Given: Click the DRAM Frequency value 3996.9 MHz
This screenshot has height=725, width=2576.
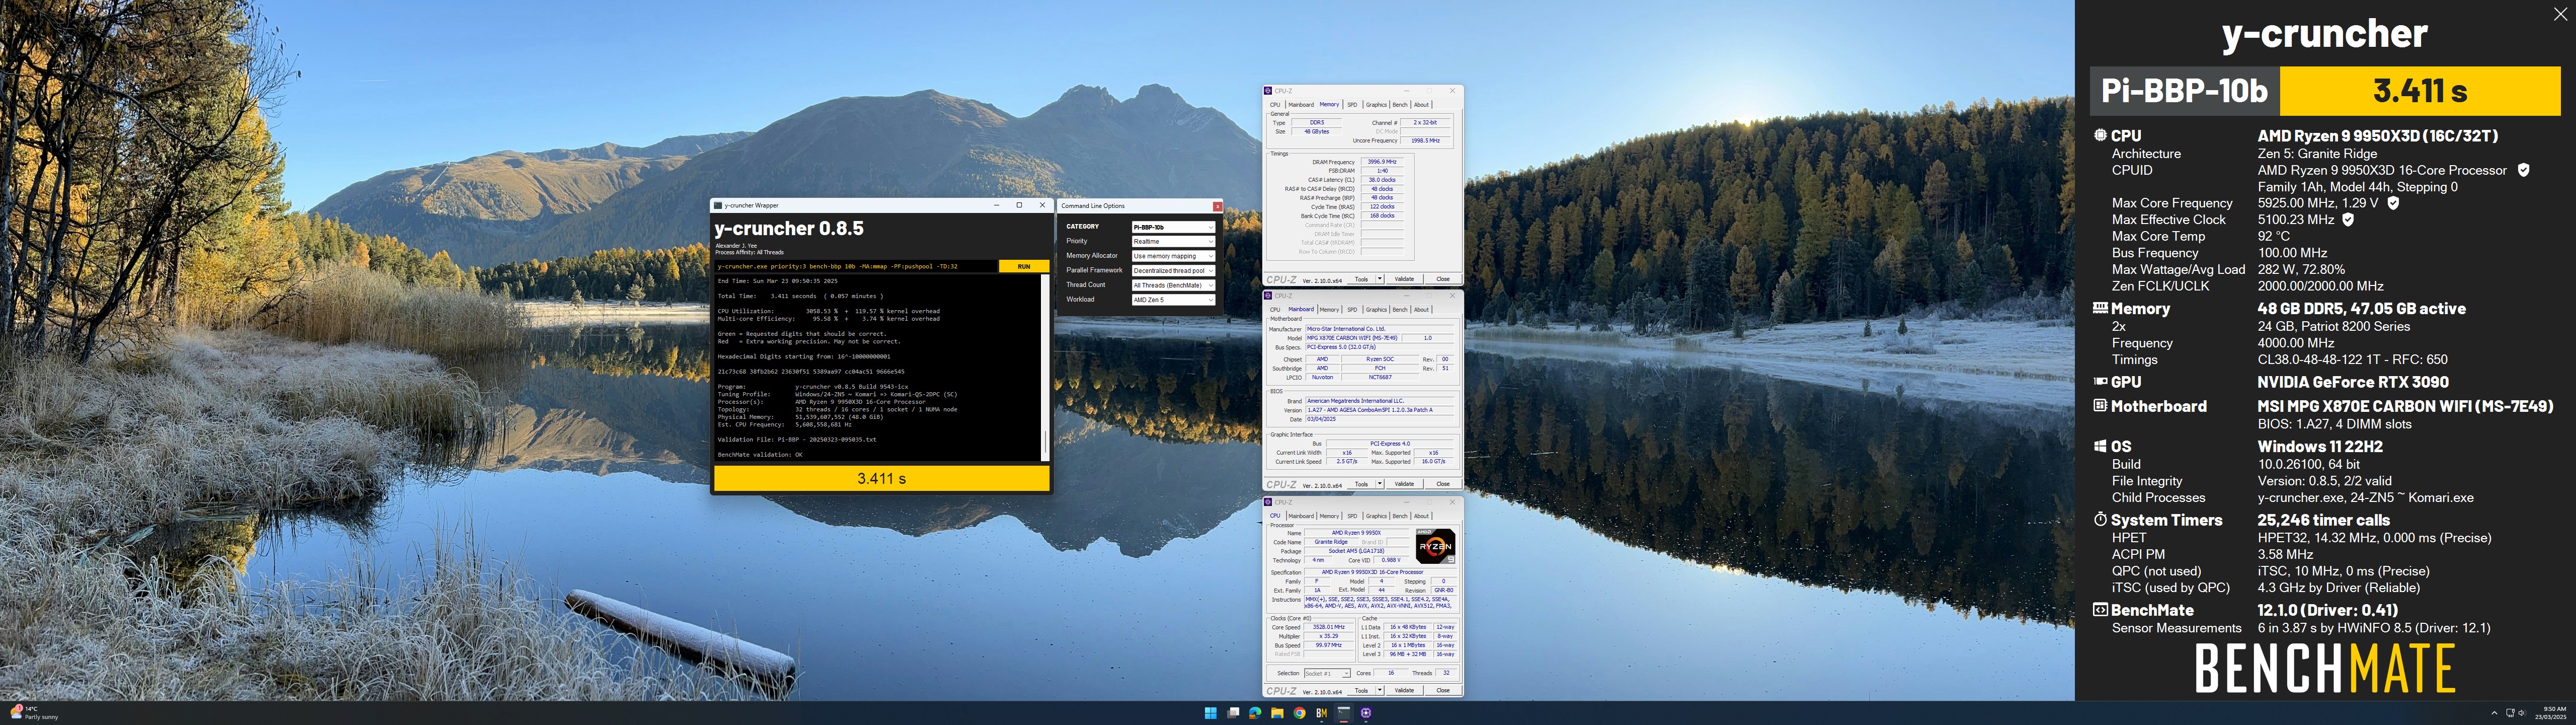Looking at the screenshot, I should coord(1382,161).
